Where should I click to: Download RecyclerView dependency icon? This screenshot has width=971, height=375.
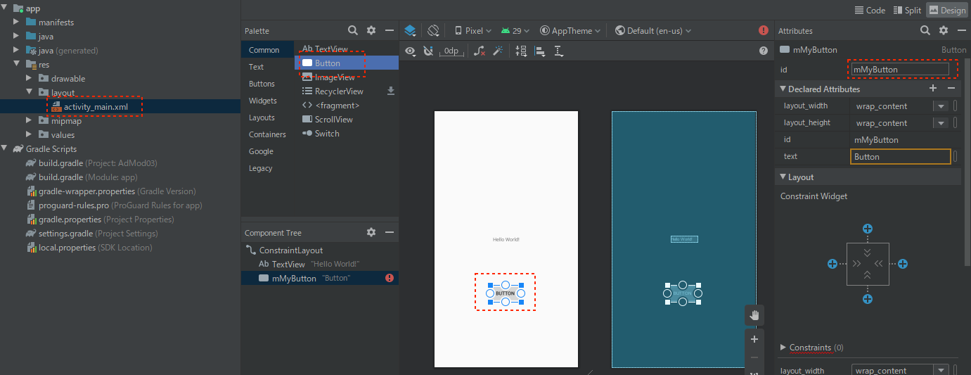(x=391, y=91)
